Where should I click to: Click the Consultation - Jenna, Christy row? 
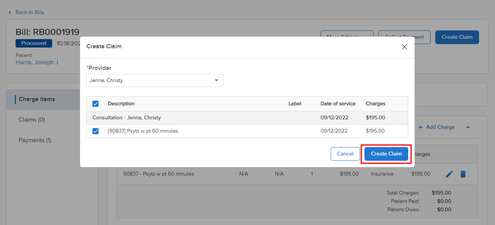pos(247,118)
